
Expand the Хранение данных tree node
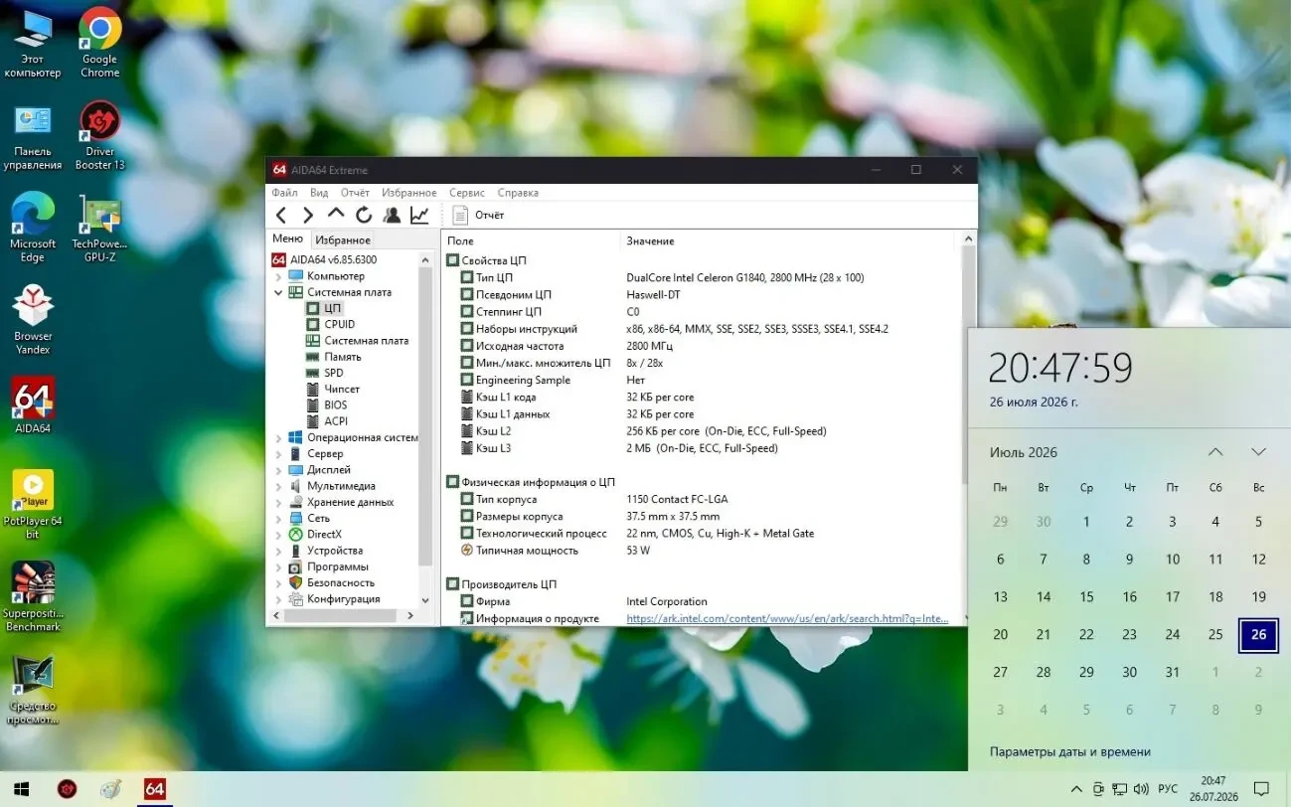coord(278,502)
